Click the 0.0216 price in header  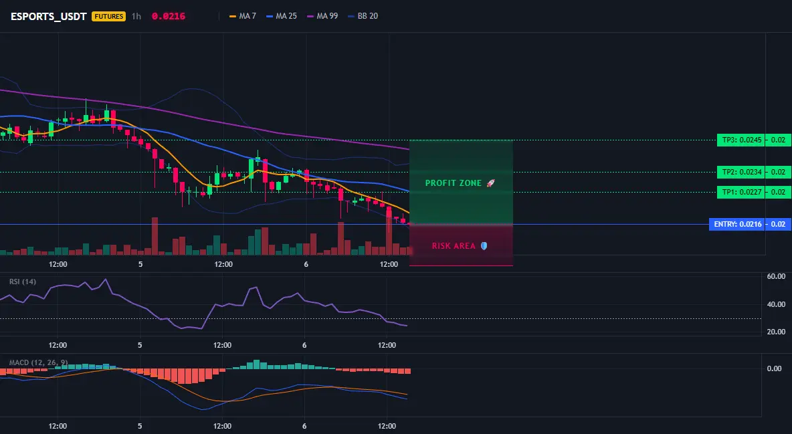click(x=168, y=16)
